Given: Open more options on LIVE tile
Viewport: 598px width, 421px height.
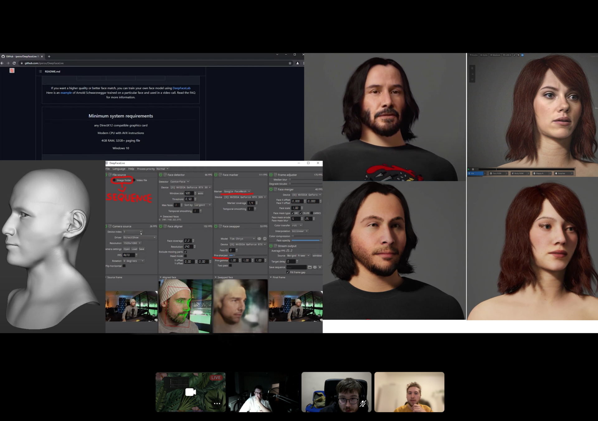Looking at the screenshot, I should pos(217,404).
